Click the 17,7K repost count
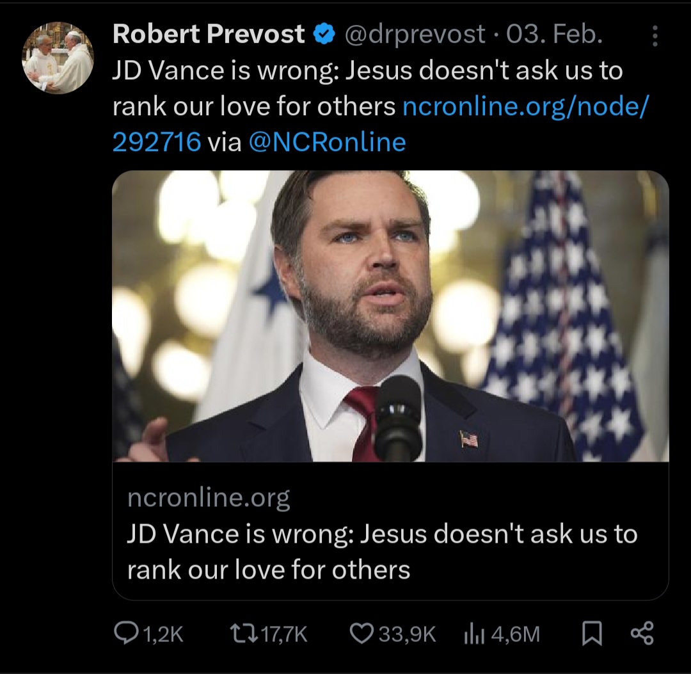This screenshot has width=691, height=674. click(x=284, y=634)
